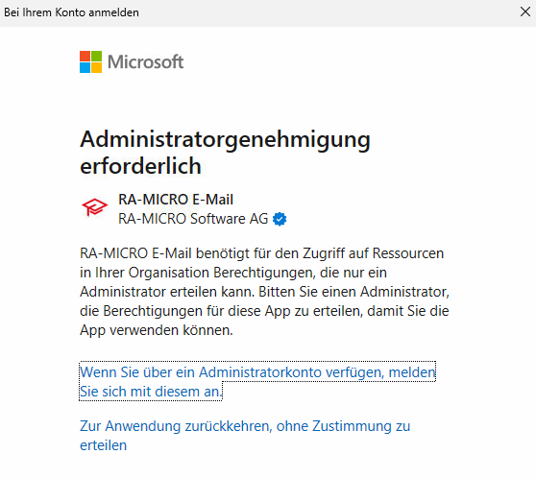Click the empty title bar area beside the title
This screenshot has width=536, height=478.
tap(325, 12)
